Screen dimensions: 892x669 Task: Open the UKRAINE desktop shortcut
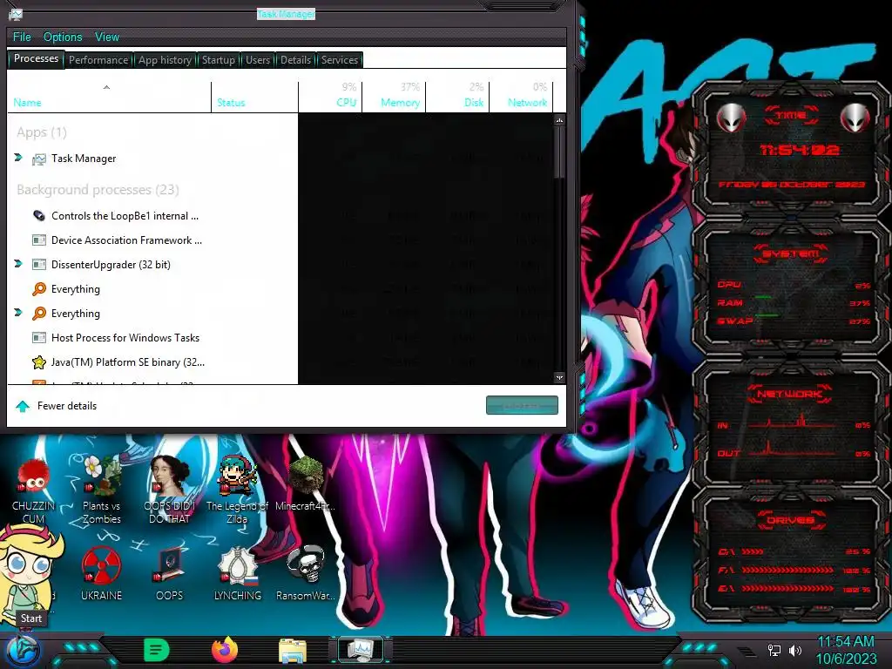click(101, 573)
